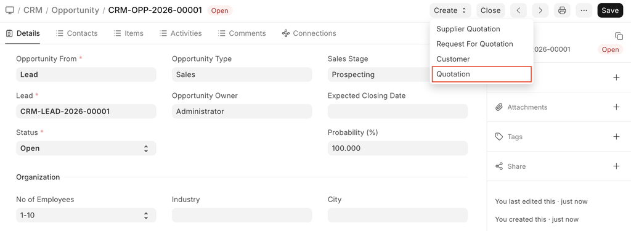Go to previous document arrow
The width and height of the screenshot is (631, 231).
519,10
